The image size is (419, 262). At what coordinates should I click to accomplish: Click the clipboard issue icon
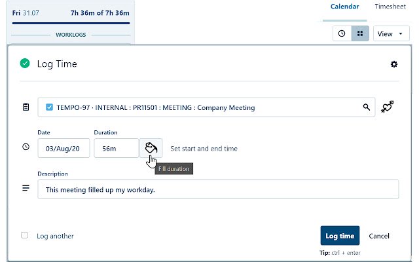(x=26, y=107)
